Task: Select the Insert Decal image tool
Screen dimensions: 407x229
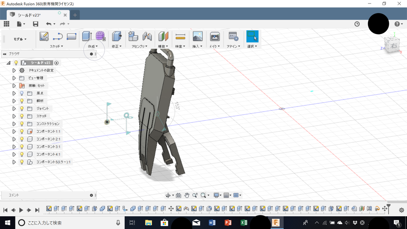Action: (198, 36)
